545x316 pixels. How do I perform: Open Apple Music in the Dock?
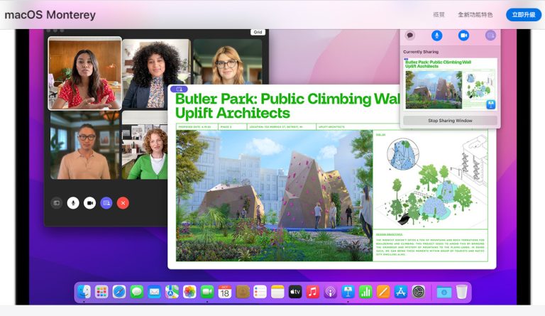(312, 291)
